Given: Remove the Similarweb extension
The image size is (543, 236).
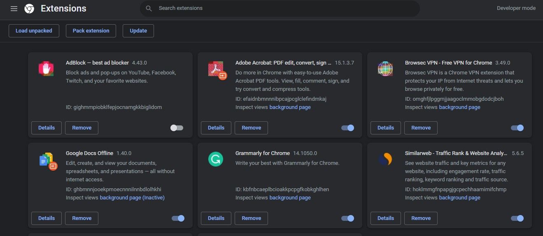Looking at the screenshot, I should (421, 218).
